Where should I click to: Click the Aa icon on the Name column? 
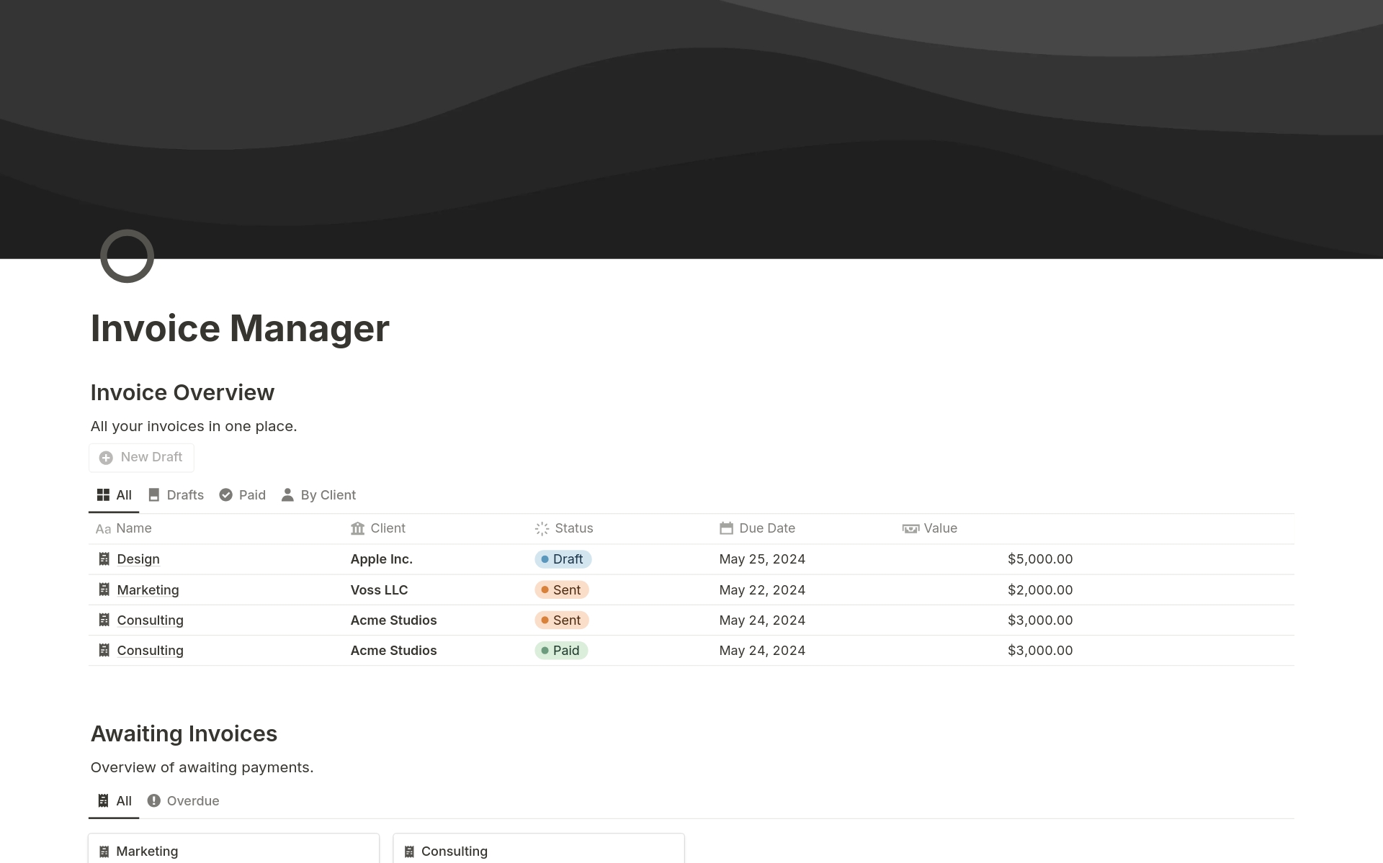tap(103, 529)
